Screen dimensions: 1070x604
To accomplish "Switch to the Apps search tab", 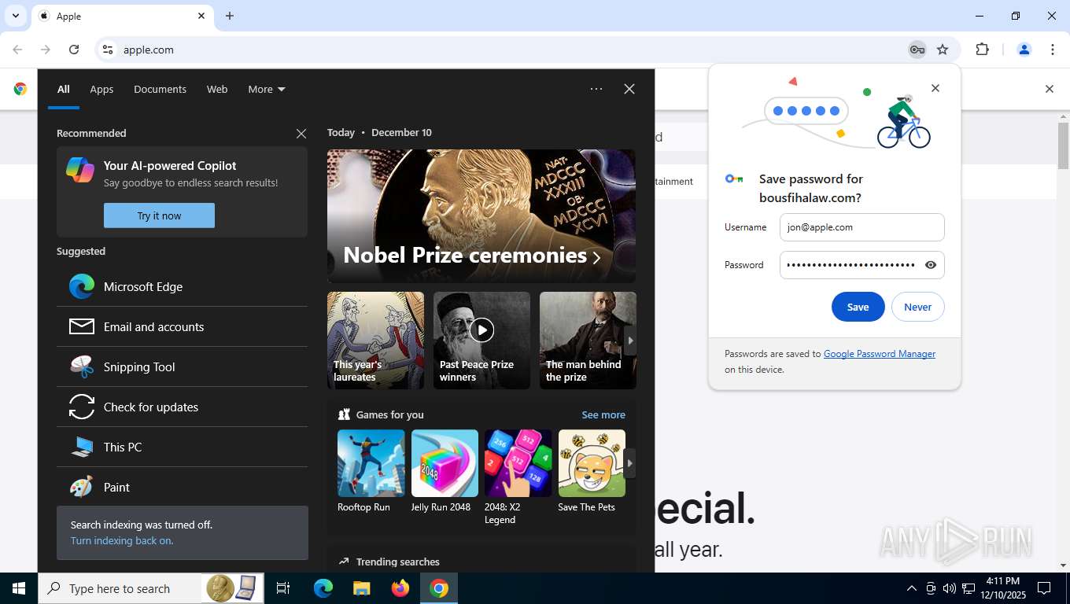I will [101, 89].
